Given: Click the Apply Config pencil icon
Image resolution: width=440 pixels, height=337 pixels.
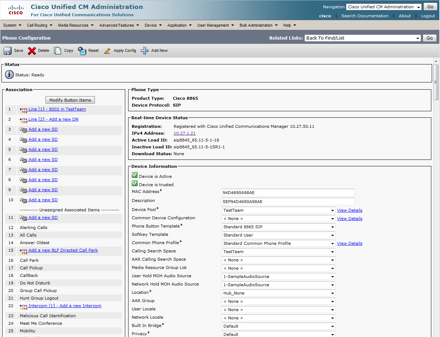Looking at the screenshot, I should coord(107,51).
